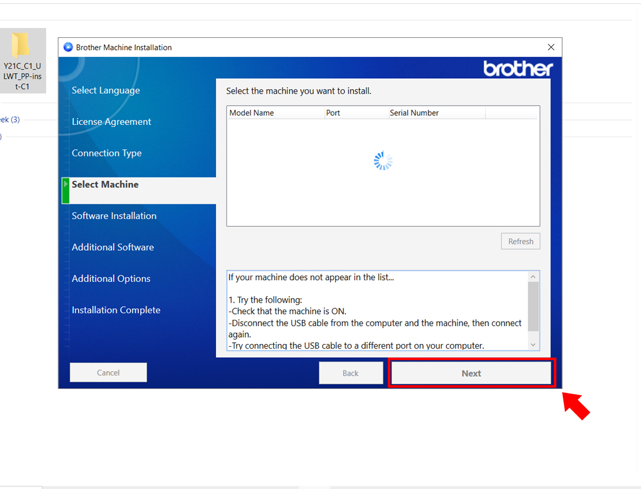Click scrollbar down arrow in help text
641x489 pixels.
(x=533, y=345)
